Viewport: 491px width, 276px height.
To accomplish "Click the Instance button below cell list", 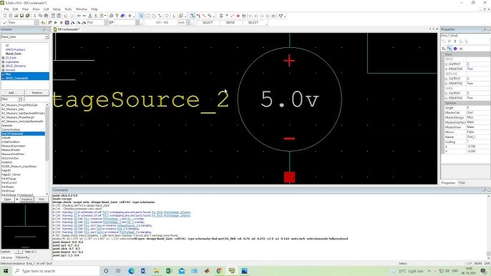I will [27, 199].
